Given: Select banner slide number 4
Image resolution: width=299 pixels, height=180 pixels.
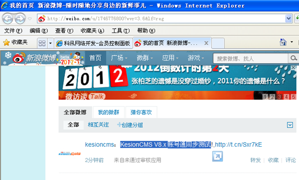Looking at the screenshot, I should pyautogui.click(x=286, y=97).
